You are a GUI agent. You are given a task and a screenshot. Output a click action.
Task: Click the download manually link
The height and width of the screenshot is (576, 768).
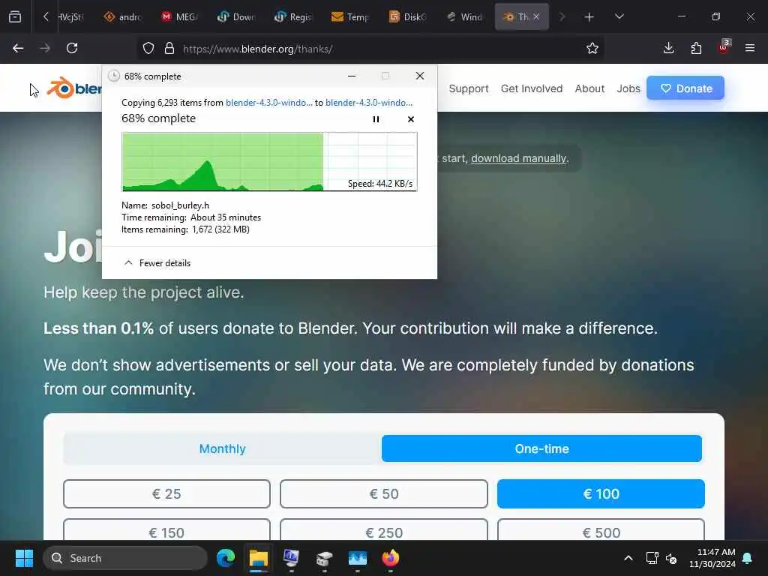tap(519, 158)
